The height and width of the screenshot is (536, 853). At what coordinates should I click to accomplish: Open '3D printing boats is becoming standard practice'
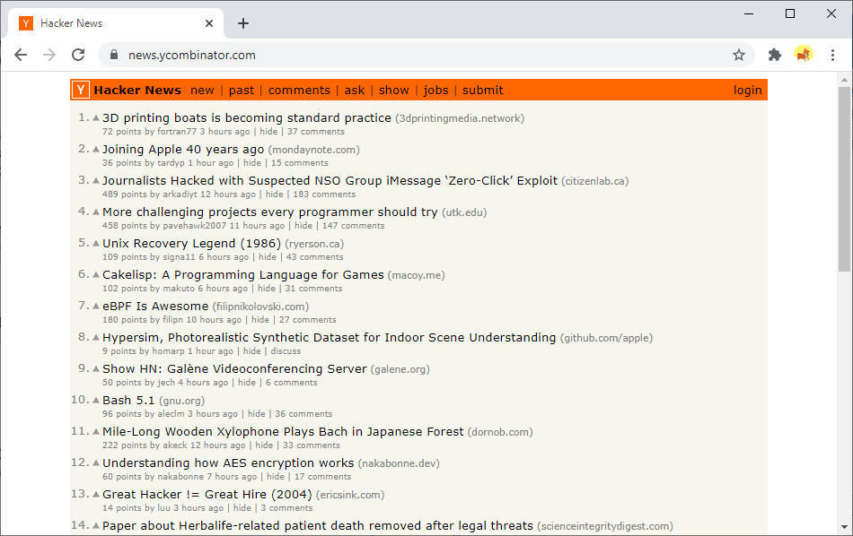[x=246, y=117]
